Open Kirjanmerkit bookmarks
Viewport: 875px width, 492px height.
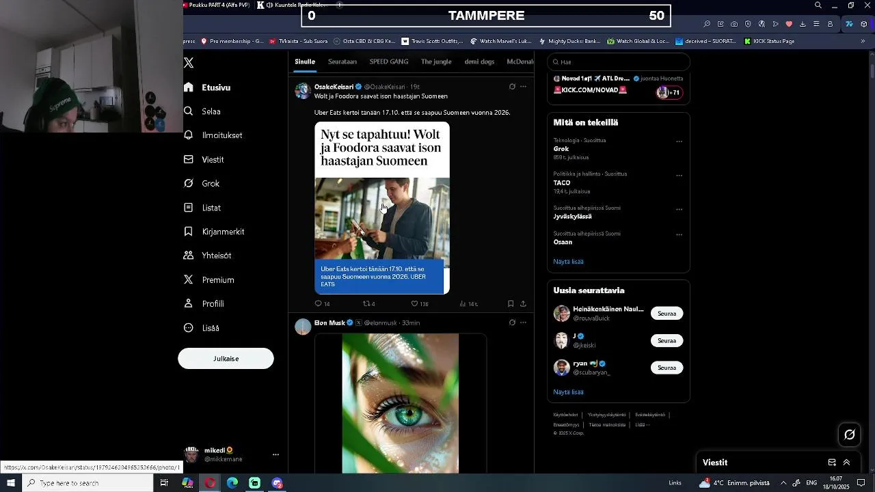point(214,232)
